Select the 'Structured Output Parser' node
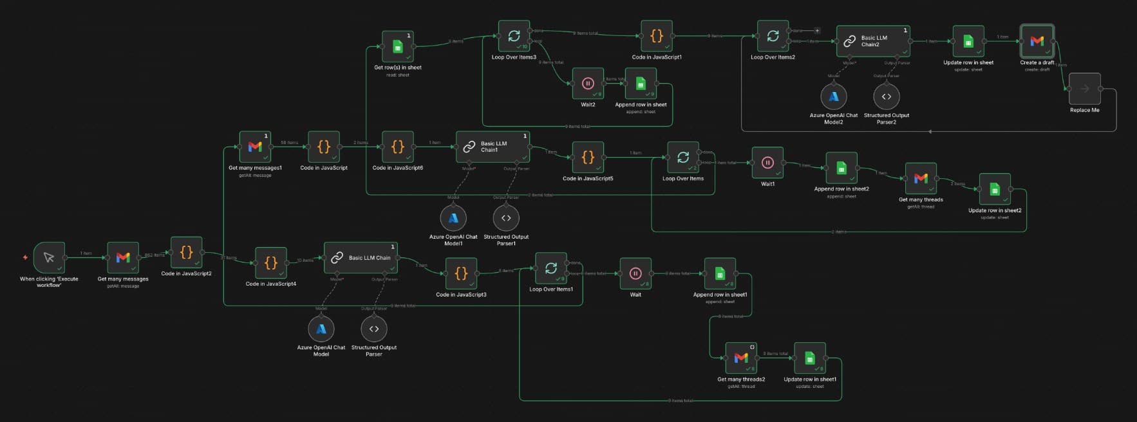Screen dimensions: 1137x422 (374, 329)
